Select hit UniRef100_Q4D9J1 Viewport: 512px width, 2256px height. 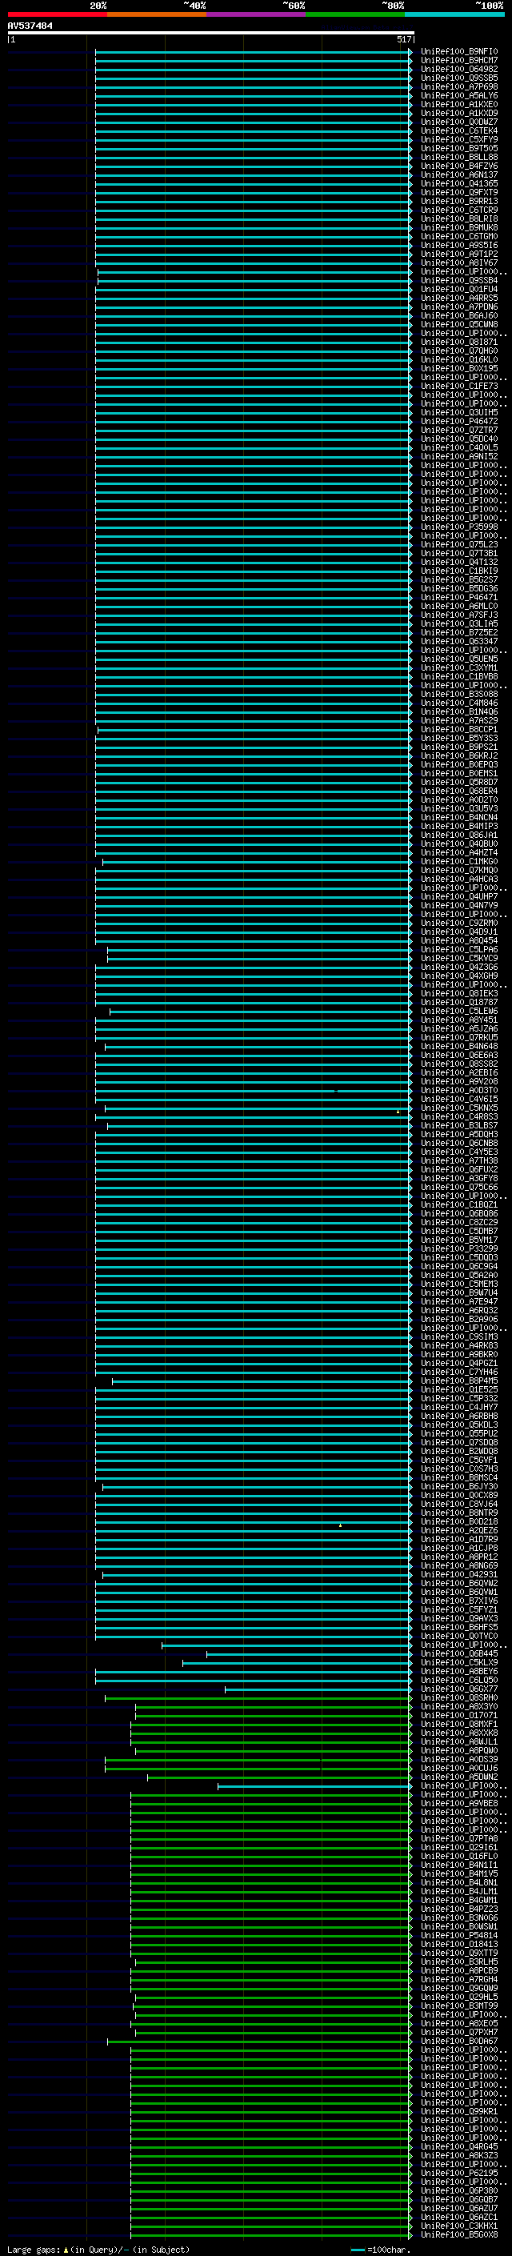tap(458, 932)
